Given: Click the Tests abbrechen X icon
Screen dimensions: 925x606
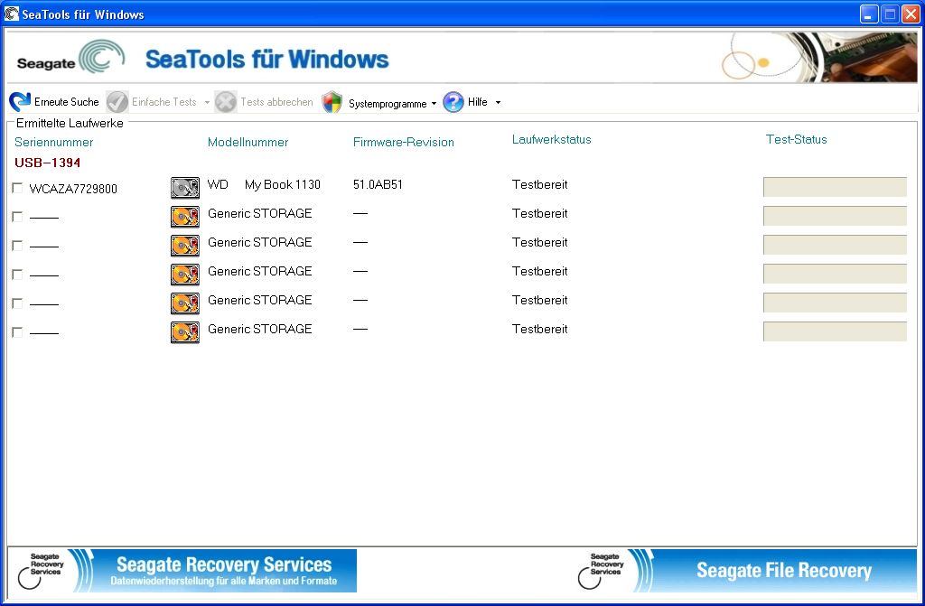Looking at the screenshot, I should (225, 102).
